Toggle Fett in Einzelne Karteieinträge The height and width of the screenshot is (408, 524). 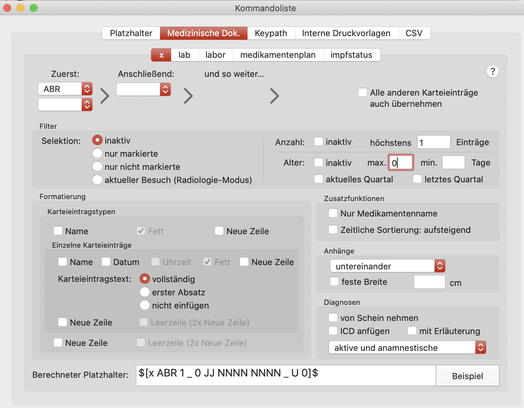pos(207,262)
